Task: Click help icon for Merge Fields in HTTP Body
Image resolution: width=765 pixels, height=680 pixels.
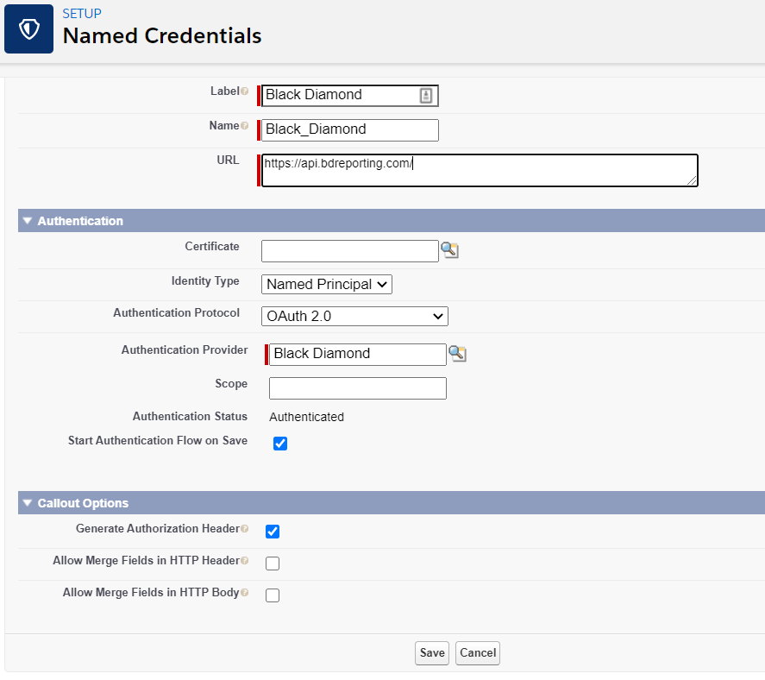Action: pos(244,593)
